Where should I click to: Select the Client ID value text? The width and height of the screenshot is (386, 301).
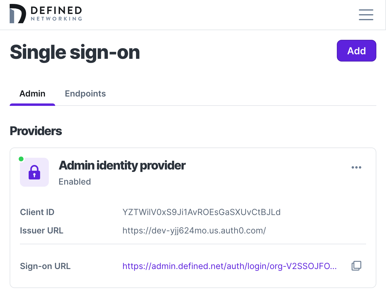pyautogui.click(x=201, y=212)
